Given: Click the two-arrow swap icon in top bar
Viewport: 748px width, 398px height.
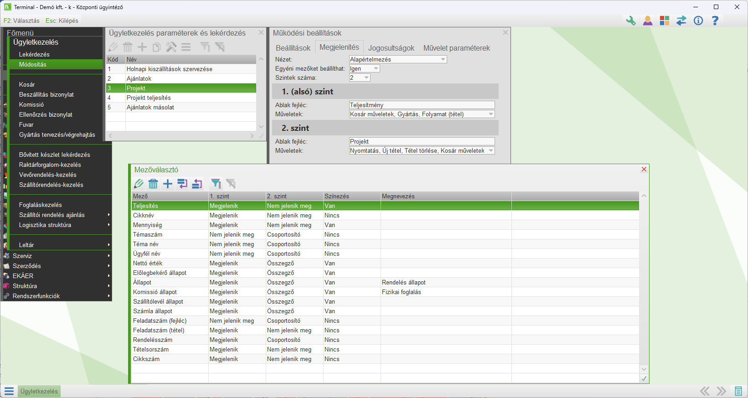Looking at the screenshot, I should [681, 21].
